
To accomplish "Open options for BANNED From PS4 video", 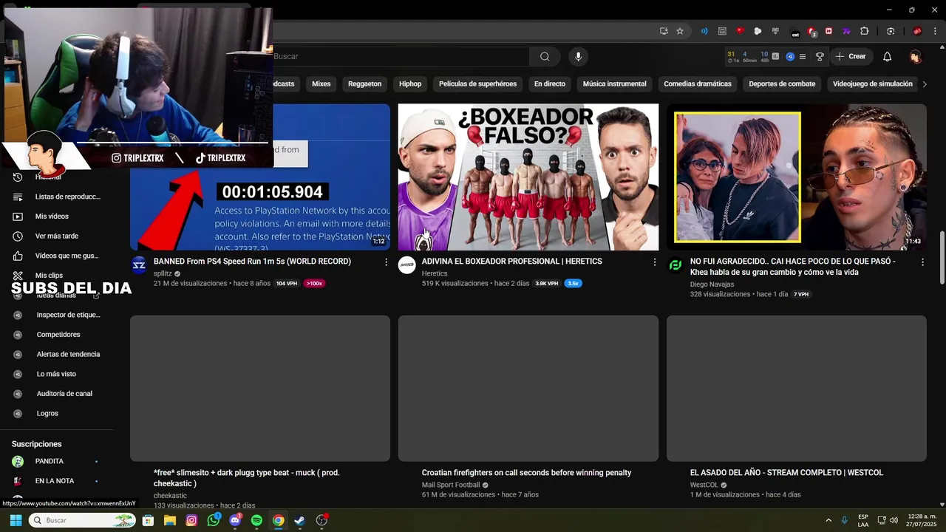I will 386,262.
